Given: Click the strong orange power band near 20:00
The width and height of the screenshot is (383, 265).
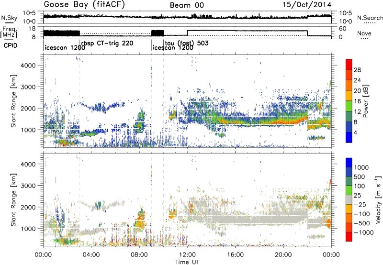Looking at the screenshot, I should click(283, 121).
